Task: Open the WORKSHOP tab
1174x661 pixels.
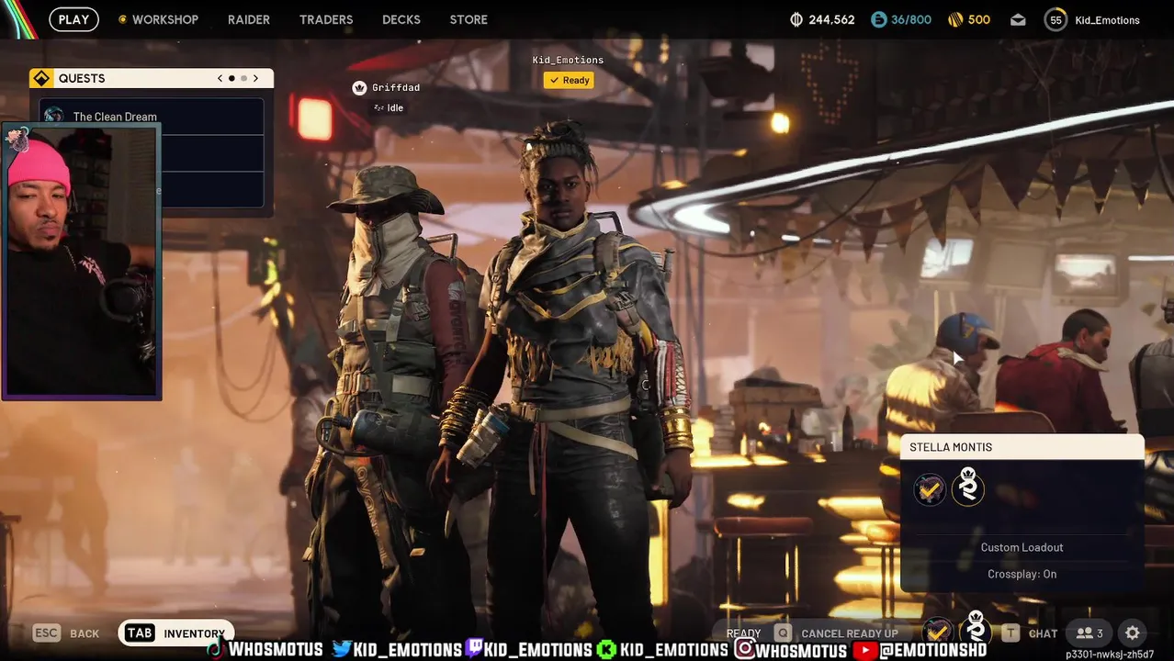Action: [165, 19]
